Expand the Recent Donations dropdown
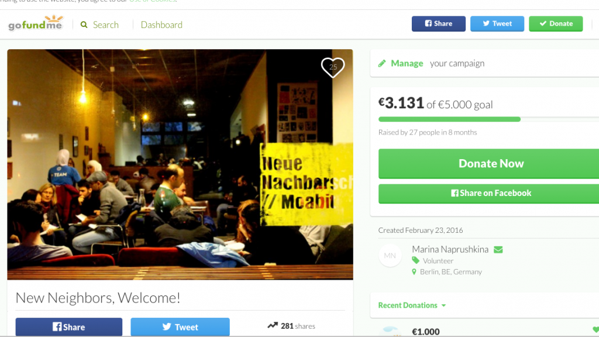 click(x=412, y=305)
